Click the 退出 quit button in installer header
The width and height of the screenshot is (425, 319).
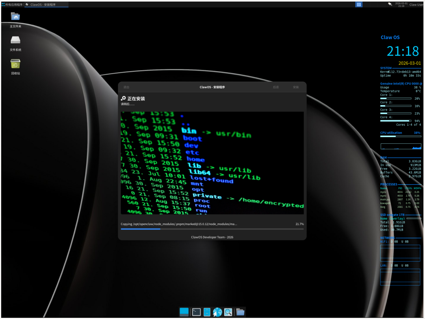pyautogui.click(x=126, y=87)
